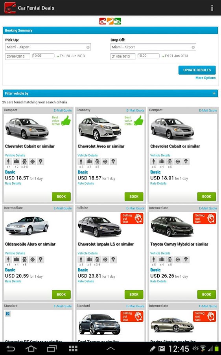Open the pick up time 10:00 field
The height and width of the screenshot is (355, 221).
tap(43, 56)
